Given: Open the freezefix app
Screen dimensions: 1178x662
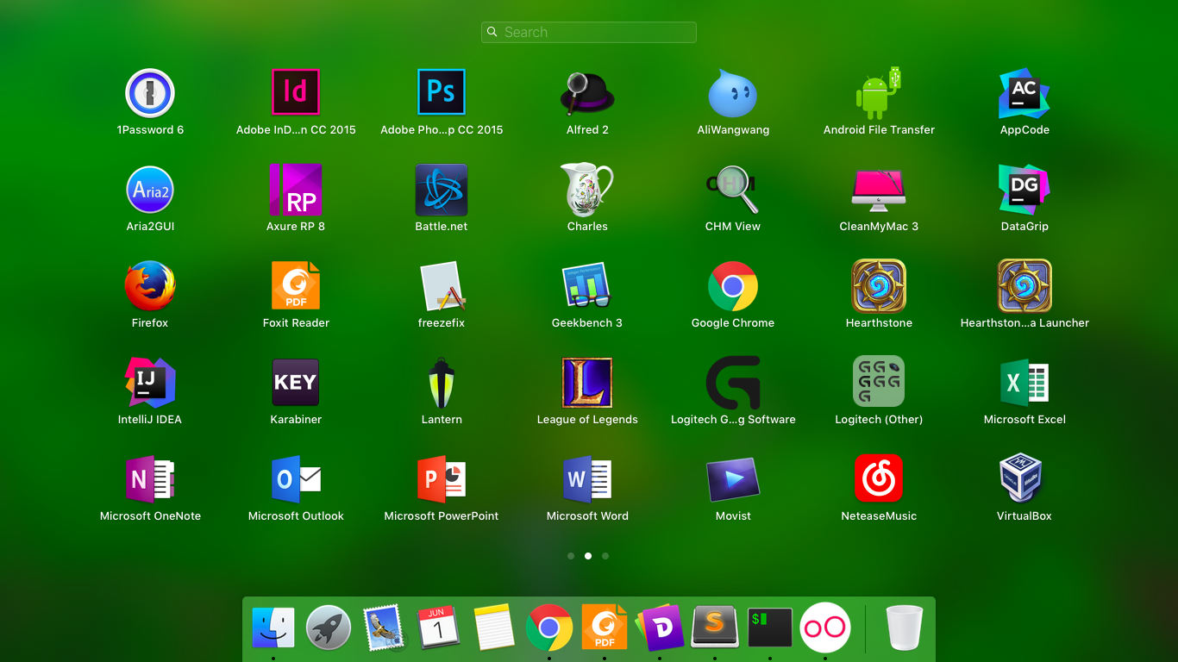Looking at the screenshot, I should 442,286.
